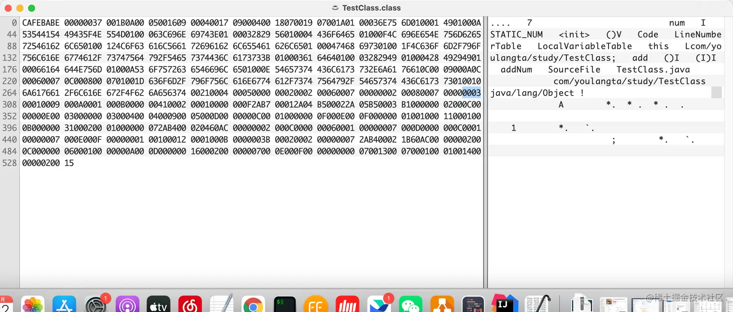Click SourceFile in the text pane
The width and height of the screenshot is (733, 312).
(x=574, y=69)
